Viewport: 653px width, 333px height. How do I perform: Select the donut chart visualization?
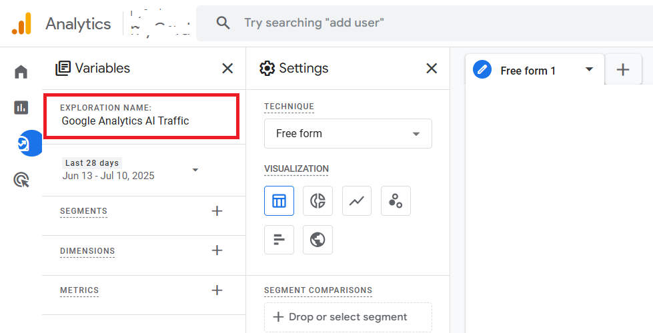tap(317, 200)
